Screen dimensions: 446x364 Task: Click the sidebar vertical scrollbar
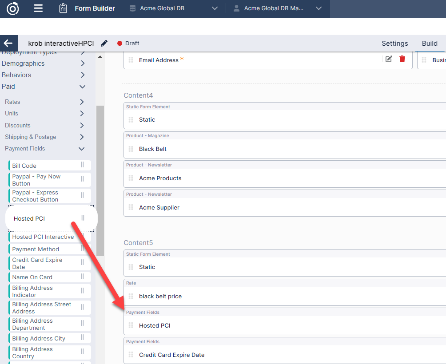[x=100, y=178]
